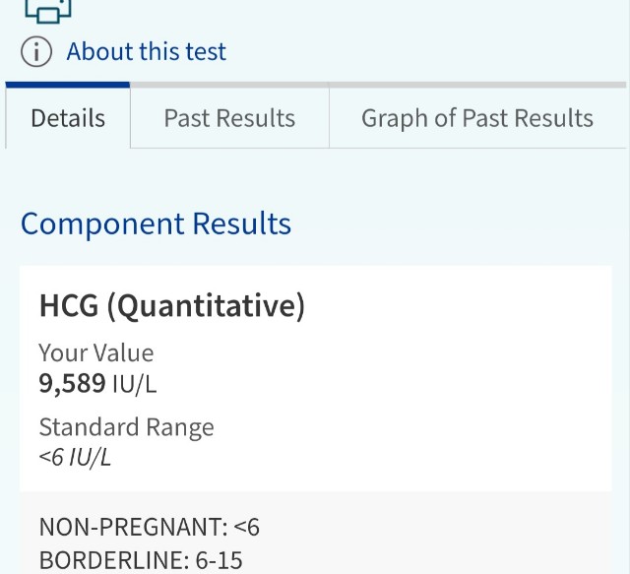Viewport: 630px width, 574px height.
Task: Select the Details tab
Action: pos(68,118)
